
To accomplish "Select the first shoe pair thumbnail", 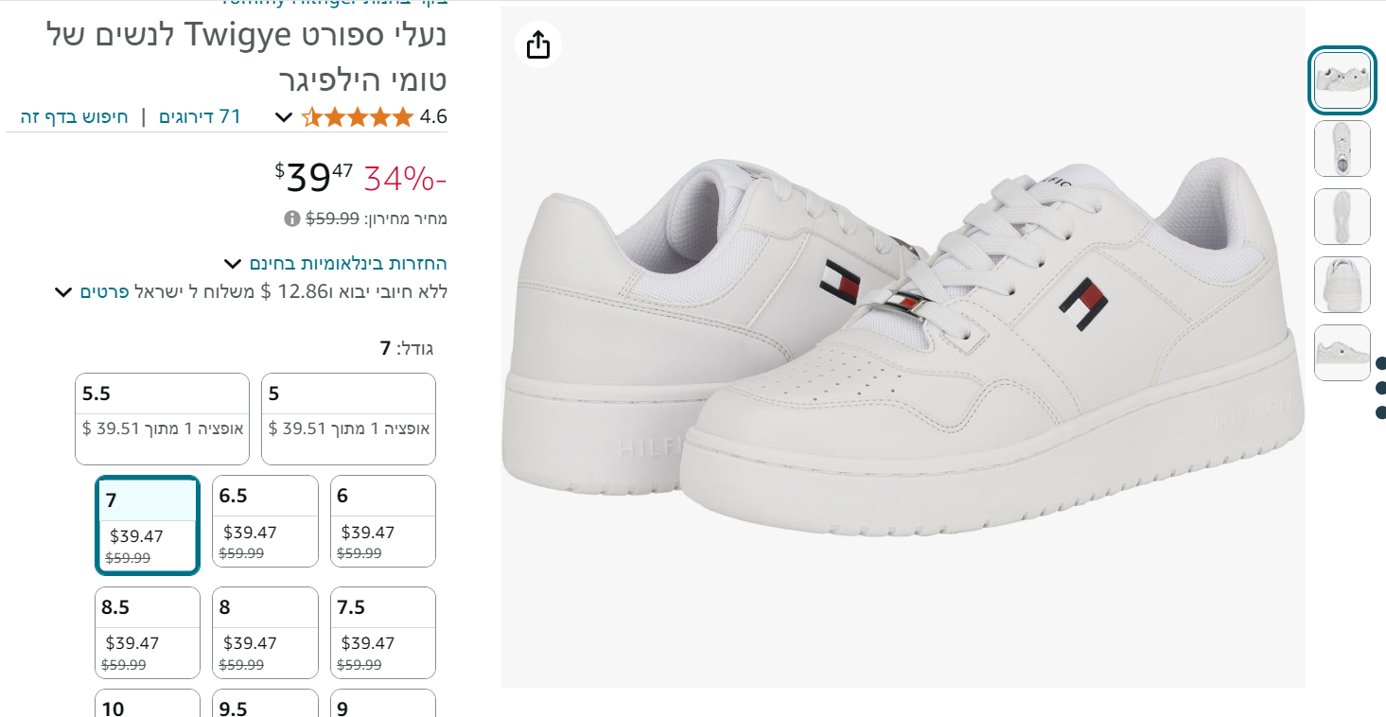I will coord(1342,81).
